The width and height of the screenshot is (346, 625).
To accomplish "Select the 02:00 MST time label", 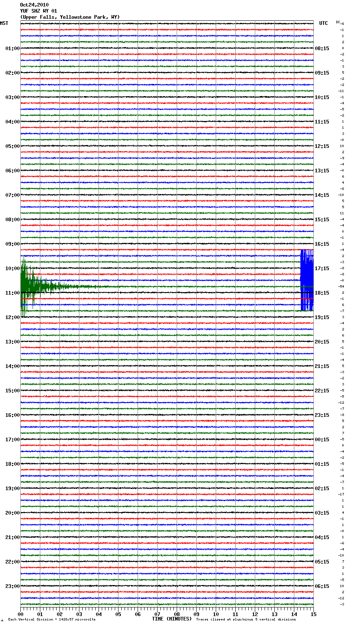I will coord(13,73).
